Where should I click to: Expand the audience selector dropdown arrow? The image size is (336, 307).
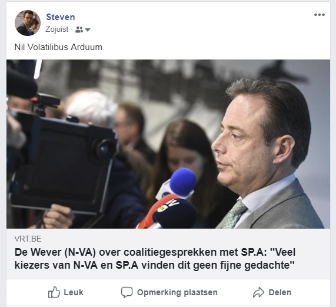pyautogui.click(x=88, y=30)
